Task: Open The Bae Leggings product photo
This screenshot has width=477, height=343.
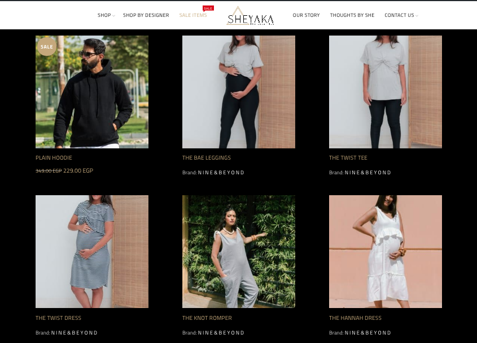Action: click(238, 92)
